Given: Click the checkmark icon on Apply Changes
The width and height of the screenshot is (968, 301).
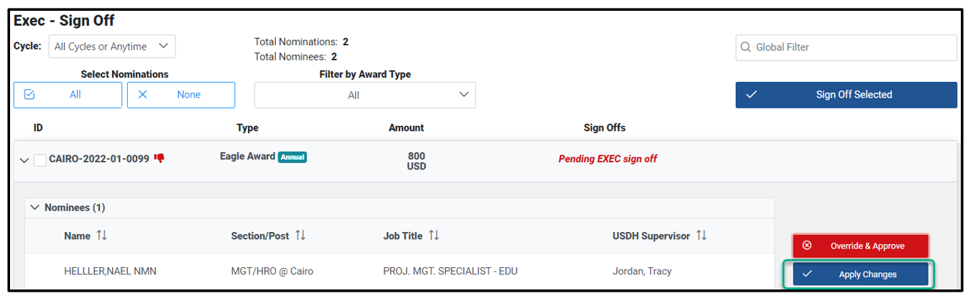Looking at the screenshot, I should tap(807, 274).
